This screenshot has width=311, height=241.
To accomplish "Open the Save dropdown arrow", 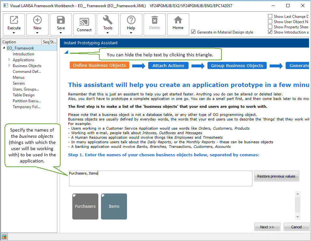I will 61,33.
